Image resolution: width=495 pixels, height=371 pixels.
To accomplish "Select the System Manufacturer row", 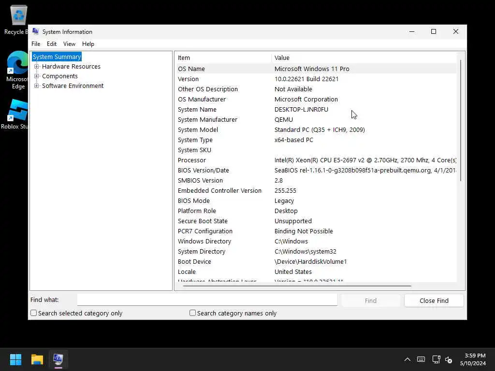I will tap(316, 120).
